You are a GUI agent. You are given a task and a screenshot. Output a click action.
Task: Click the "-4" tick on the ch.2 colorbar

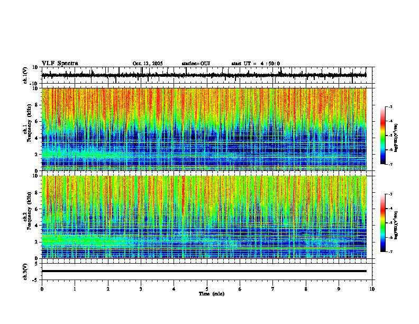coord(390,209)
